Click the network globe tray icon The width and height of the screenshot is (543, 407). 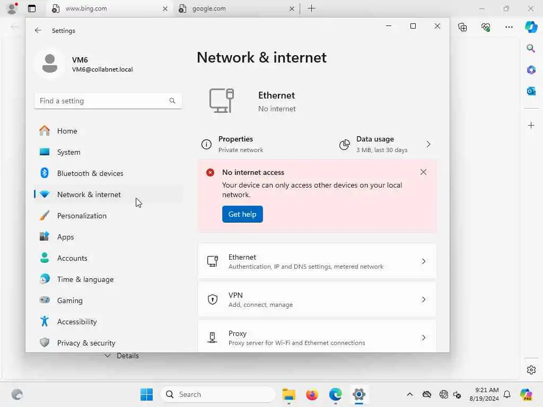pos(443,394)
